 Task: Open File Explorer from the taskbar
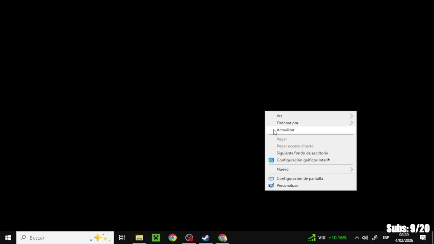tap(139, 238)
